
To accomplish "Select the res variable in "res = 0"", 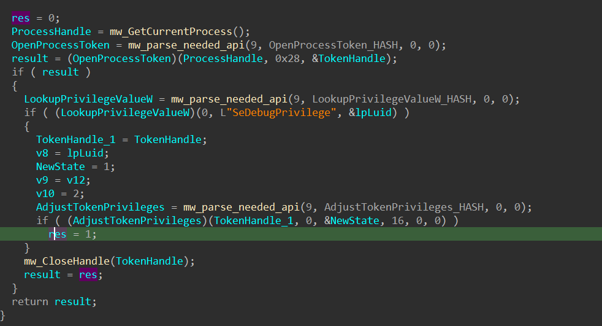I will pyautogui.click(x=20, y=18).
